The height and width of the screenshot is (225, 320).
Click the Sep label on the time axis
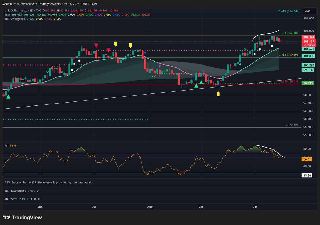[201, 207]
